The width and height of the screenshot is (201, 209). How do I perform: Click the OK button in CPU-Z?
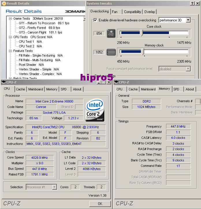click(x=100, y=204)
